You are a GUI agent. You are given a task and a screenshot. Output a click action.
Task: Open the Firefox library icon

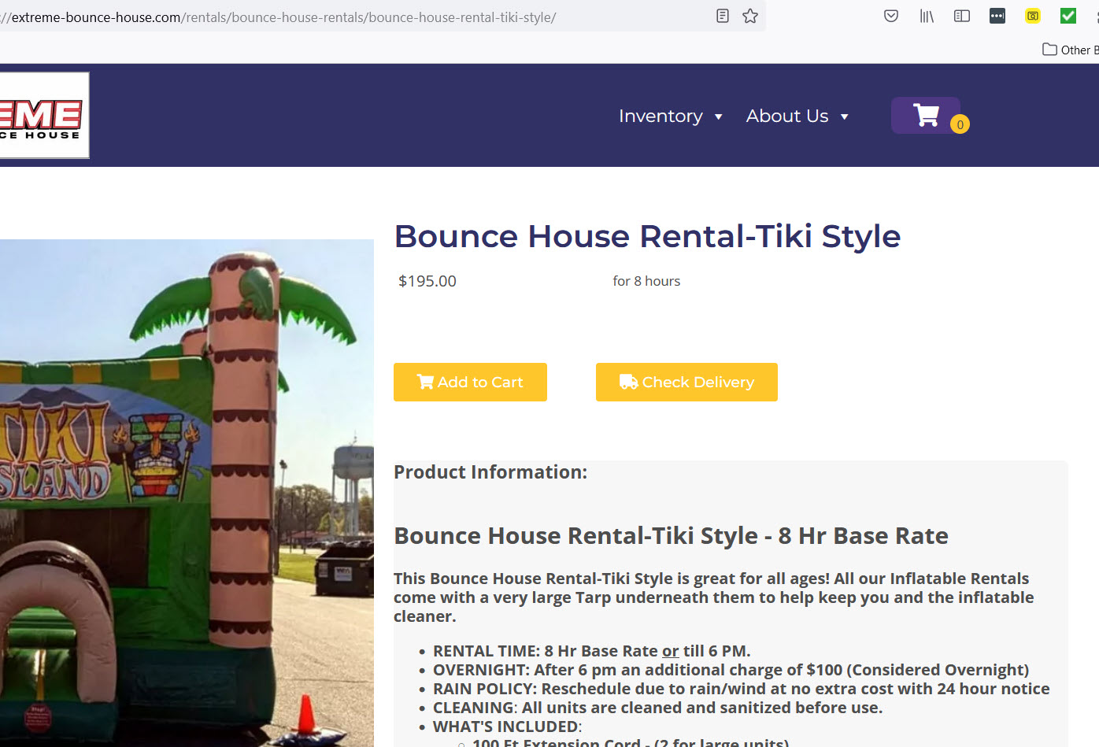927,16
